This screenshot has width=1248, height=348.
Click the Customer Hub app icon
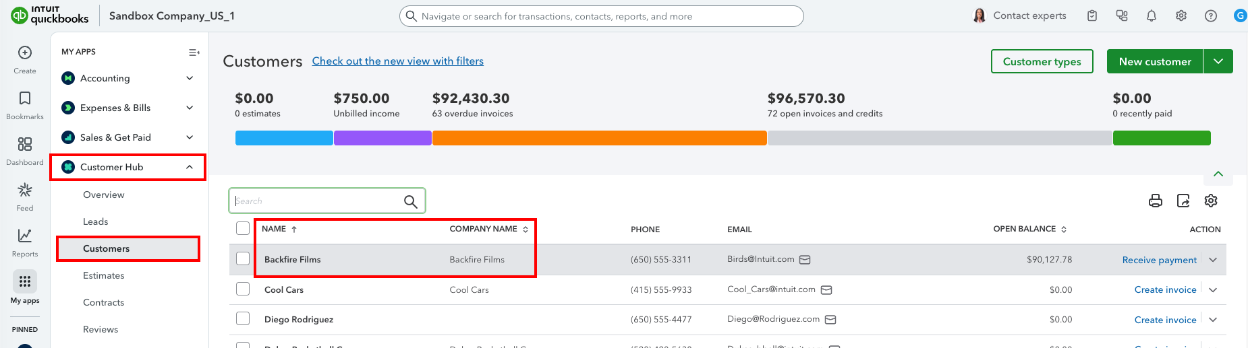68,167
